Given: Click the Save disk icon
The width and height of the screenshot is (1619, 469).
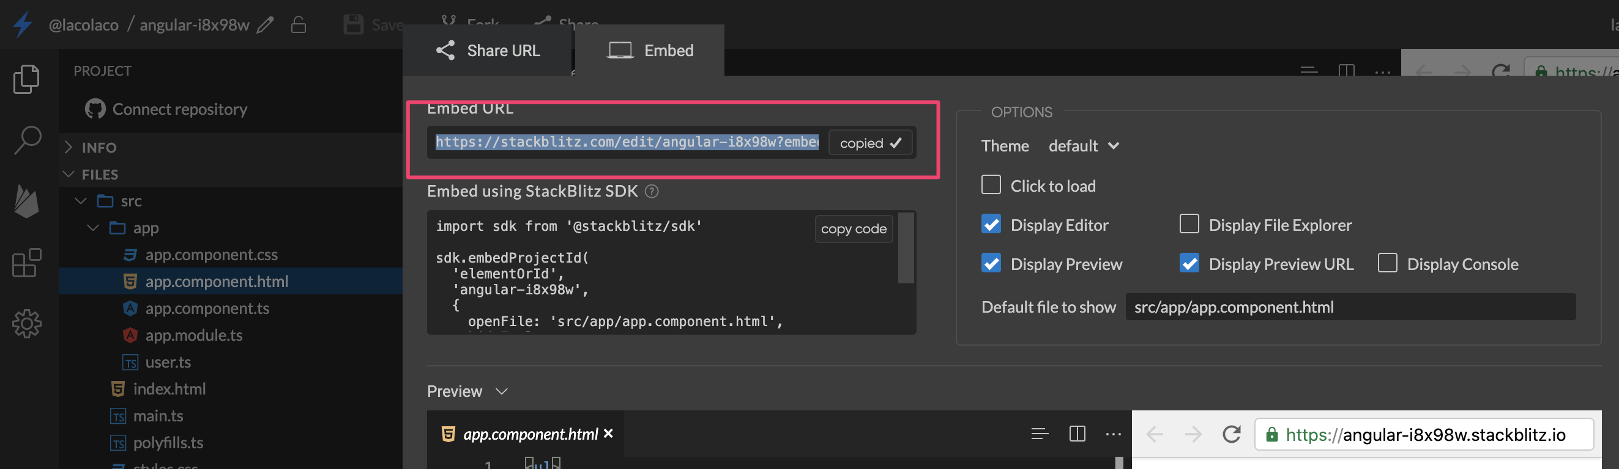Looking at the screenshot, I should [353, 24].
